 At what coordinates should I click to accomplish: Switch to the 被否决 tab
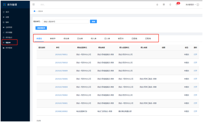tap(121, 39)
